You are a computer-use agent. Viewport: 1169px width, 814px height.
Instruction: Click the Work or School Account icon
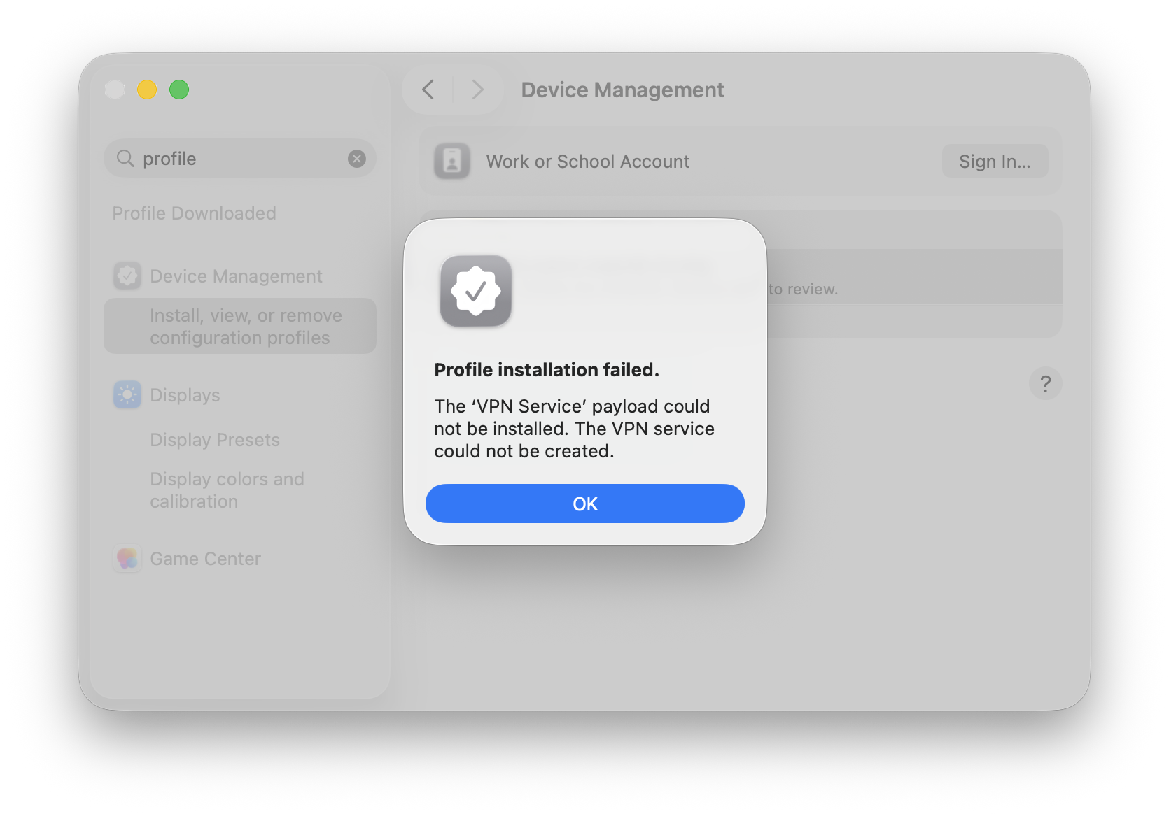(452, 162)
